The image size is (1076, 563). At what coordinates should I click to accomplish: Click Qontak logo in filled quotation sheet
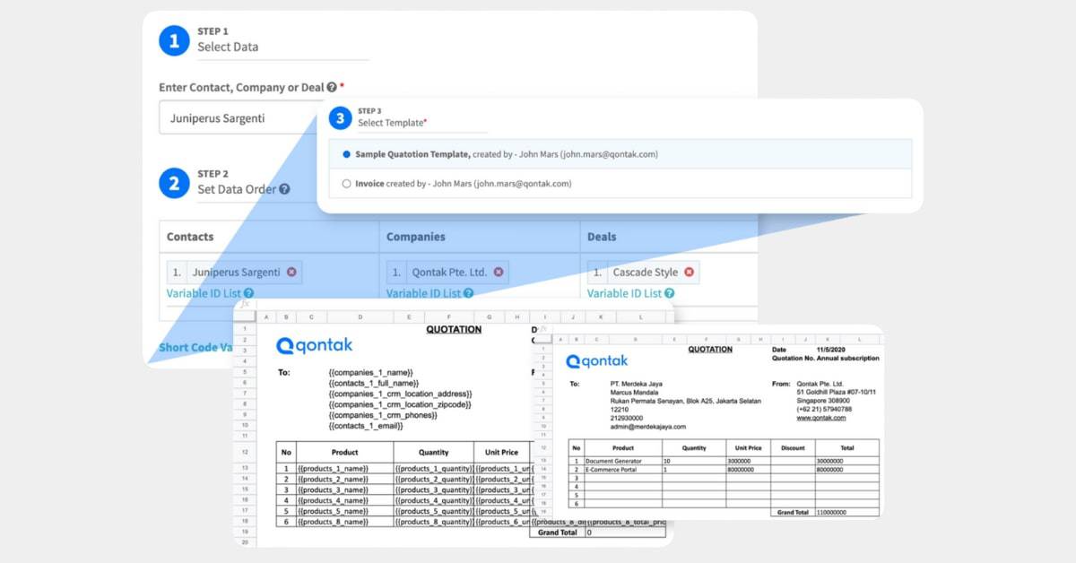click(597, 360)
